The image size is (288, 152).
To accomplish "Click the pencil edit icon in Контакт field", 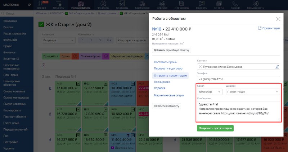I will pyautogui.click(x=277, y=67).
